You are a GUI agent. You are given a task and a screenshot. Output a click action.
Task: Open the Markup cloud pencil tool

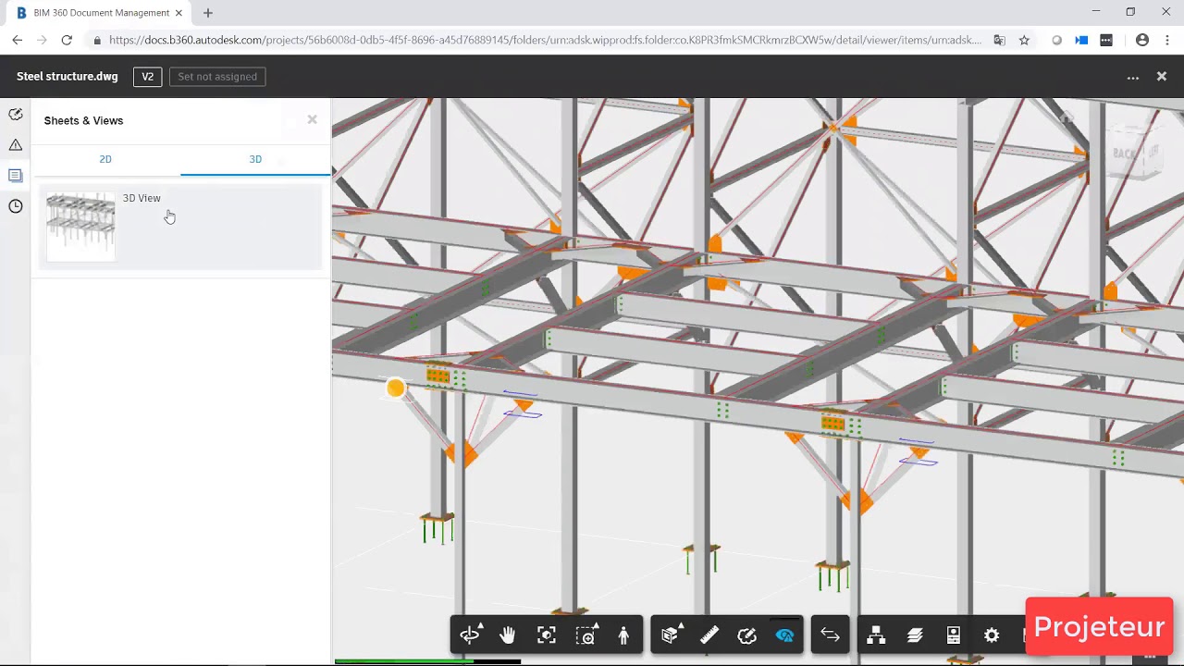click(x=747, y=635)
